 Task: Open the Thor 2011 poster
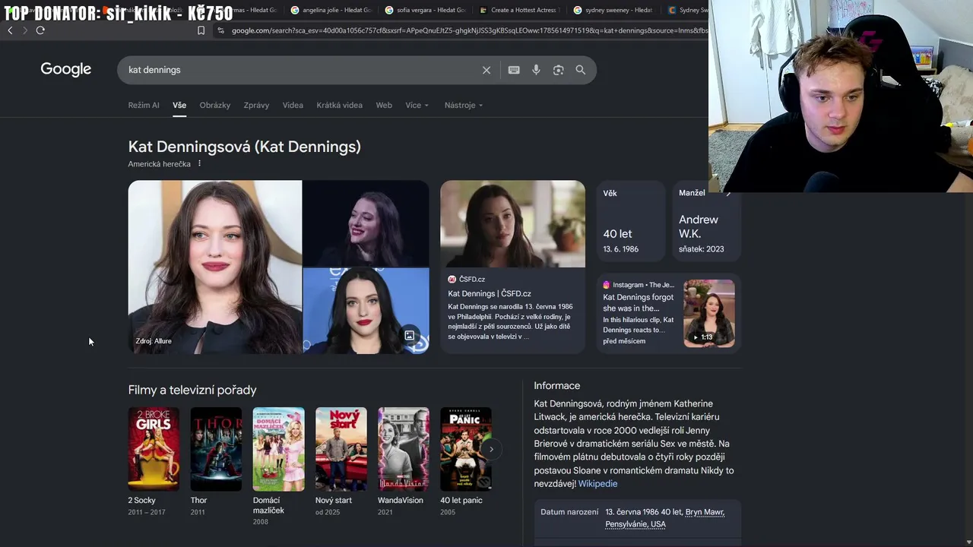click(216, 449)
